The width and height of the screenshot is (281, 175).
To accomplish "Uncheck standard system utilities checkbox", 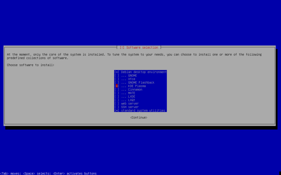I will click(x=117, y=110).
